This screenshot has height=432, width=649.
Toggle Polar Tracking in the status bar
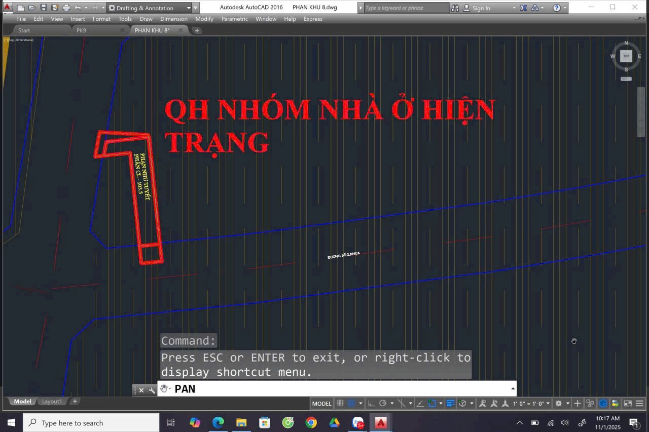383,403
